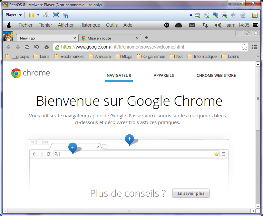Expand the blue double-arrow devices chevron
Viewport: 263px width, 216px height.
point(191,15)
